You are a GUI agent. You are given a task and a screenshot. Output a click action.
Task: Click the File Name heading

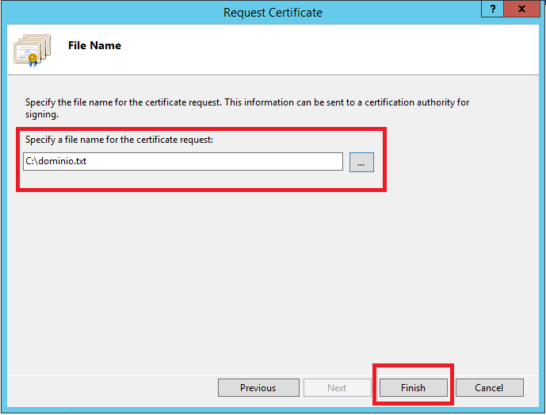point(94,46)
